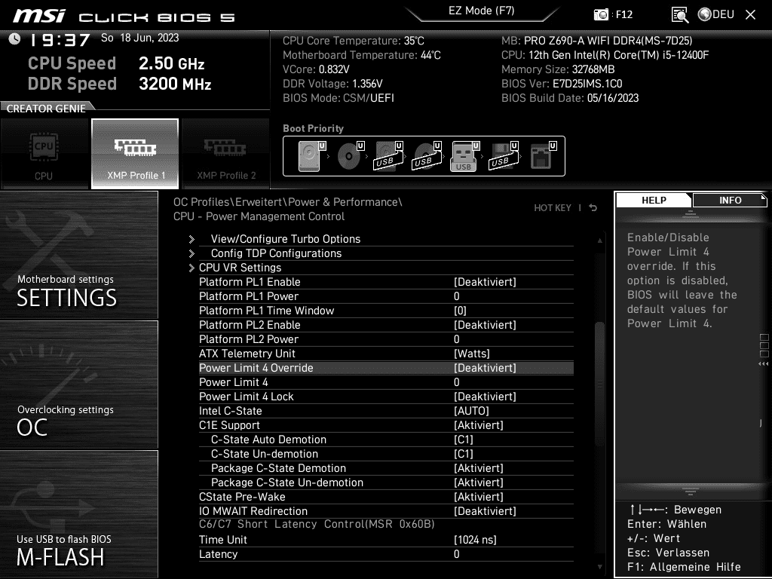Toggle Package C-State Un-demotion setting
The width and height of the screenshot is (772, 579).
coord(386,482)
